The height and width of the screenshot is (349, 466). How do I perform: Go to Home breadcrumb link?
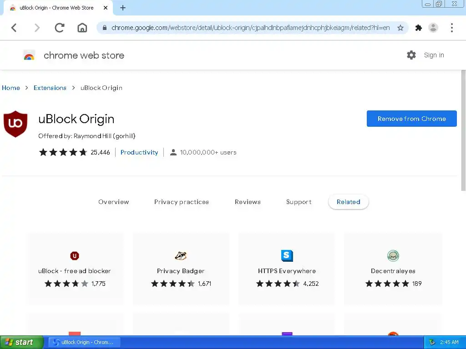(x=11, y=88)
